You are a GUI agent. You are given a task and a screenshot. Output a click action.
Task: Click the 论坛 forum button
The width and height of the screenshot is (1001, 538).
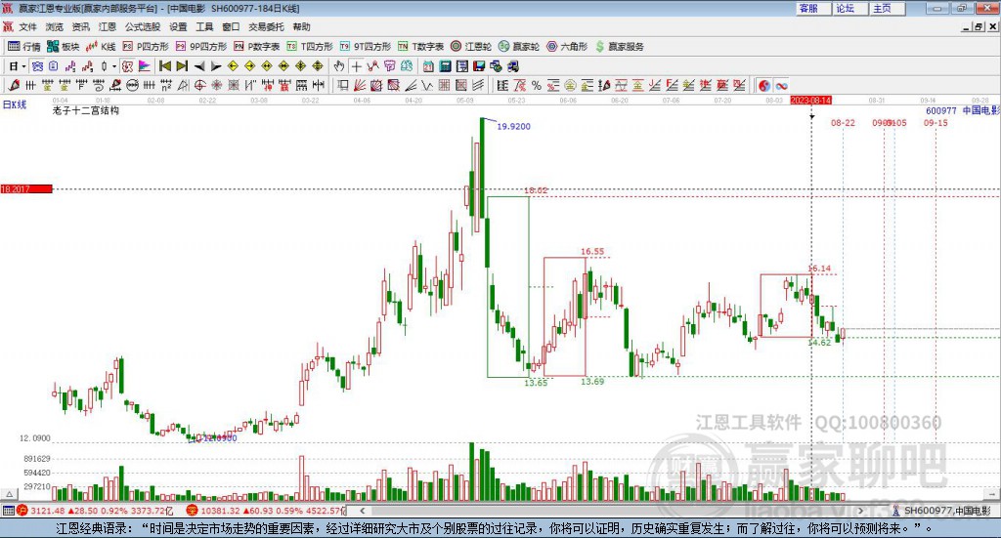pos(845,8)
